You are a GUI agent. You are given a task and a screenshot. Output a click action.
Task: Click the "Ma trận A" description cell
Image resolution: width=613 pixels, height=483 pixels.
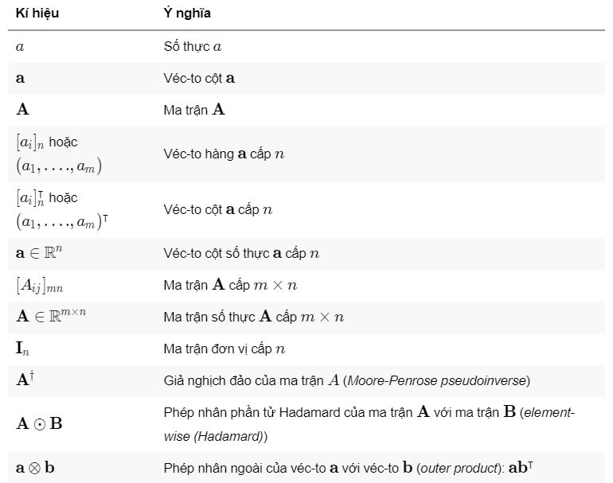click(194, 110)
